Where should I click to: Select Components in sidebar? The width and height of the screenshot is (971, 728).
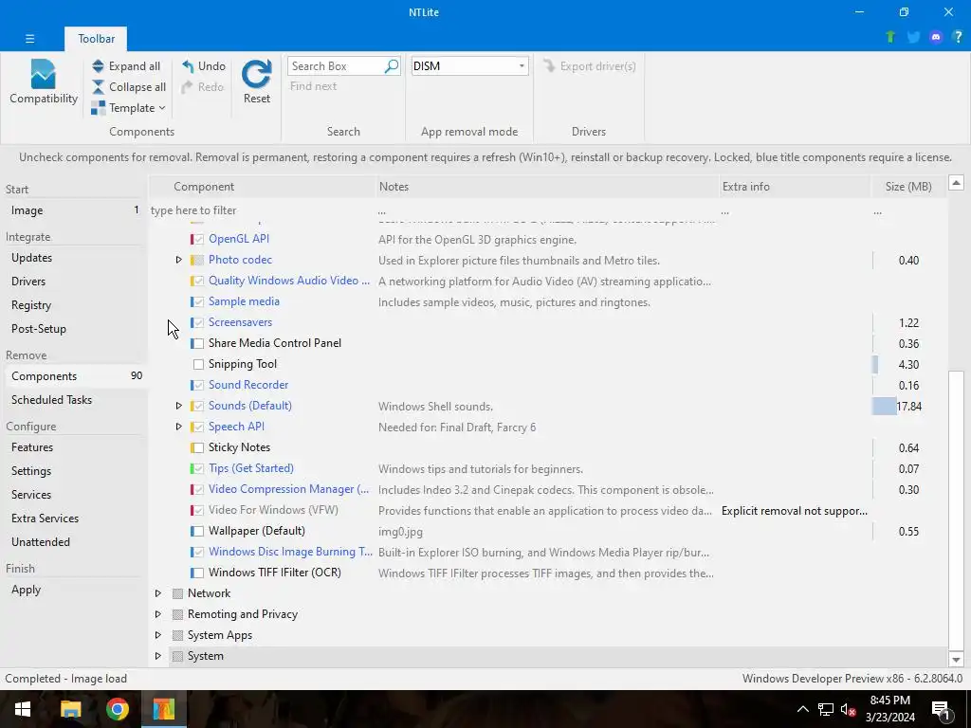pyautogui.click(x=74, y=375)
